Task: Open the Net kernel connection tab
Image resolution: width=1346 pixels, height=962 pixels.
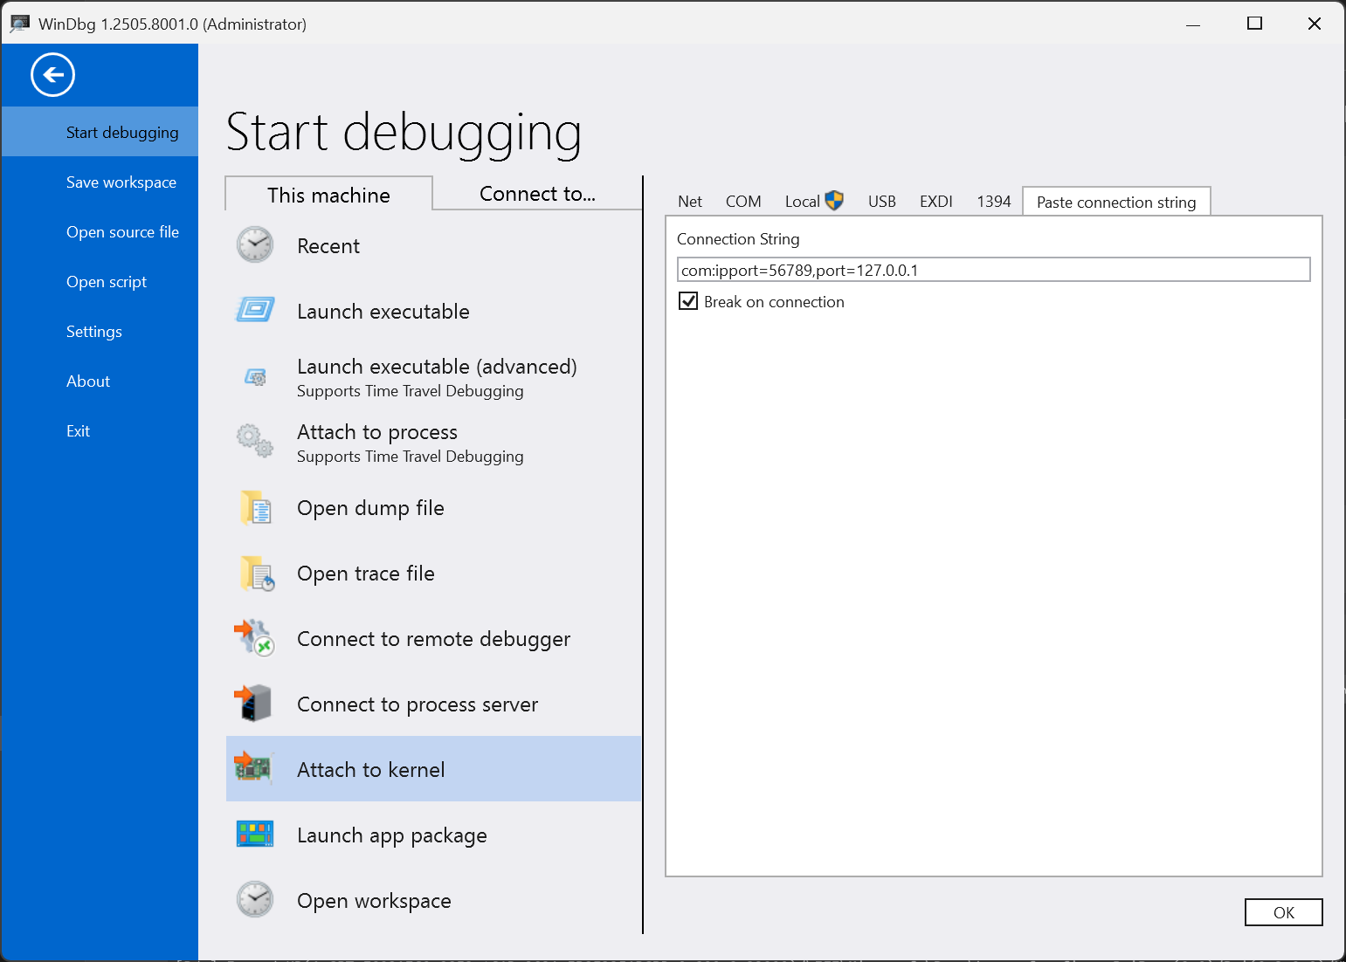Action: [x=690, y=202]
